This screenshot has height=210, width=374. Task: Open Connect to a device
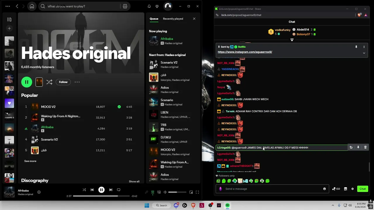[x=159, y=192]
